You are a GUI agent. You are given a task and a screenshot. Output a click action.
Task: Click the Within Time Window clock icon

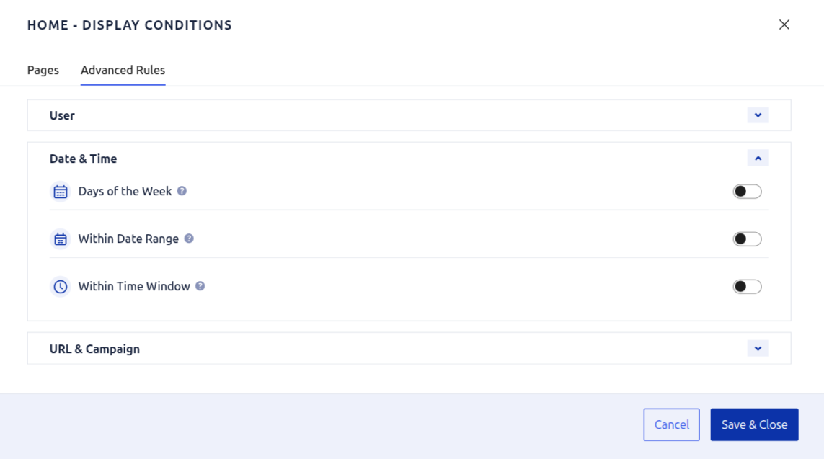(61, 287)
